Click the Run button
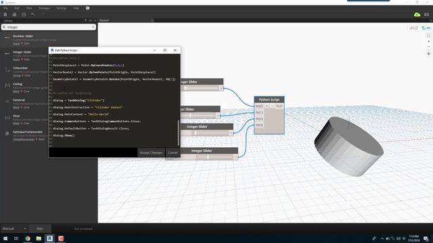433x243 pixels. 40,229
